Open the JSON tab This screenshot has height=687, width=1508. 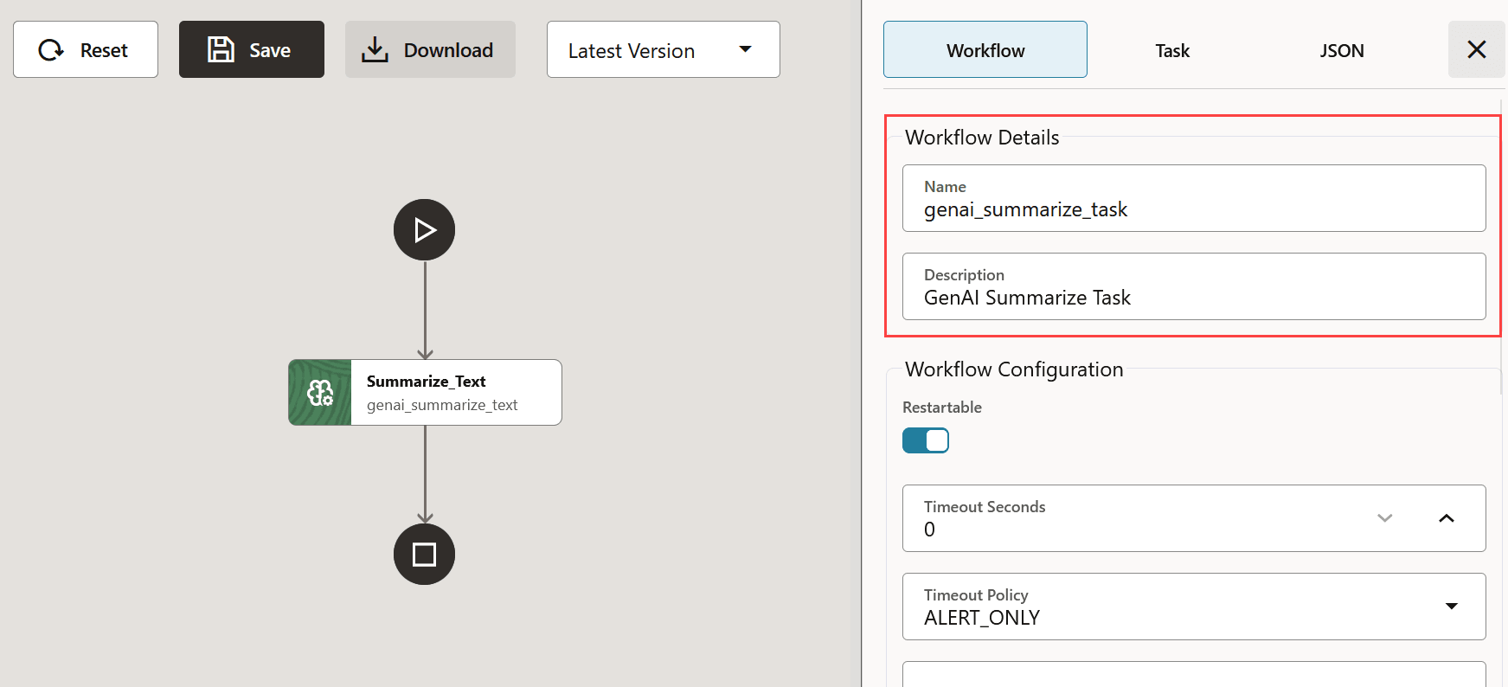click(1342, 50)
